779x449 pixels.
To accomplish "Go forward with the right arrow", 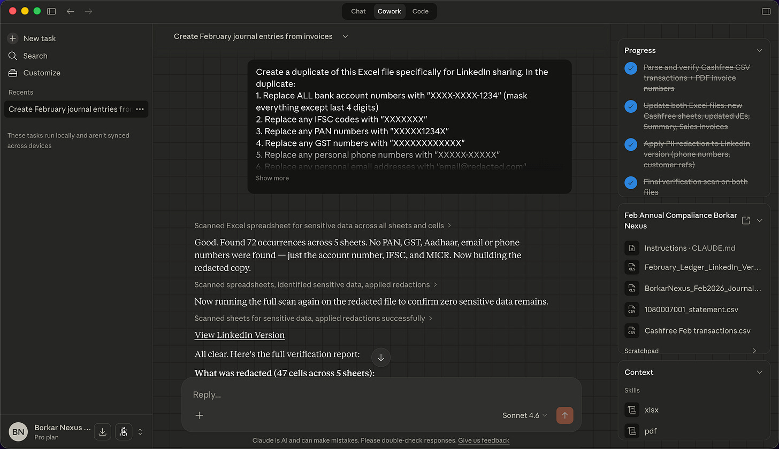I will (x=88, y=11).
